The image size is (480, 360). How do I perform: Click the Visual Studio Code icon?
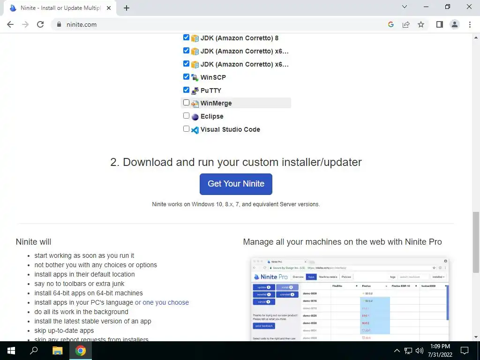point(195,130)
